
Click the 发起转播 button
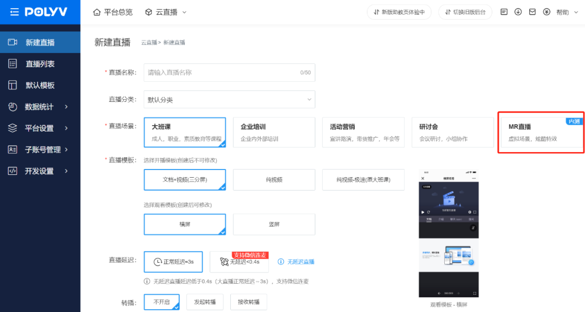point(205,302)
